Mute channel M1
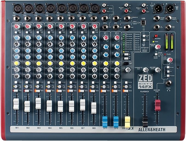The image size is (186, 141). tap(15, 91)
